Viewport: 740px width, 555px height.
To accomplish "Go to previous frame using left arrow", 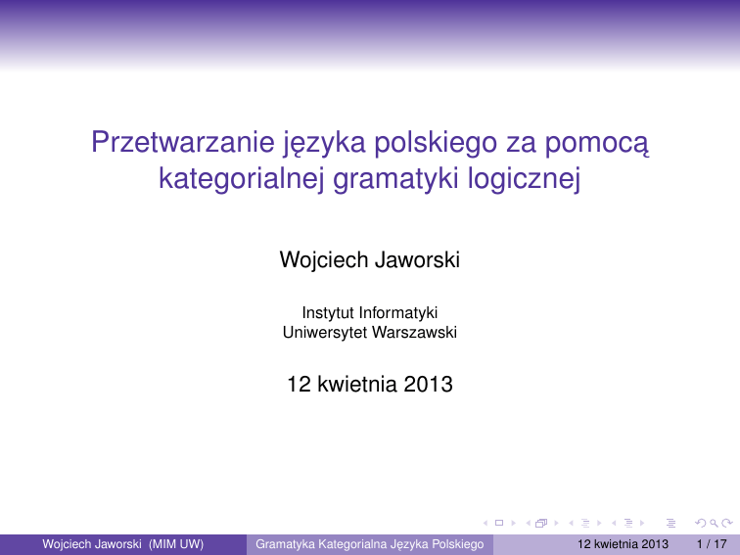I will (x=529, y=522).
